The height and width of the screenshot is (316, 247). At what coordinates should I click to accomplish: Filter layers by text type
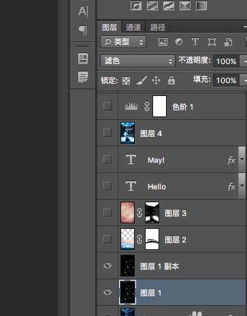195,42
